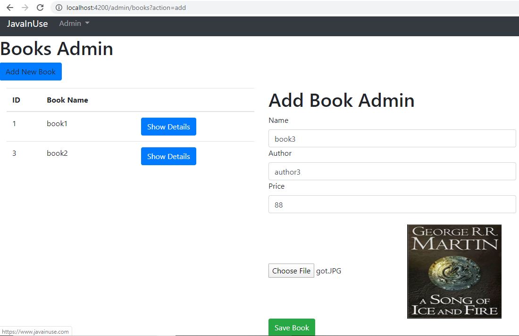The width and height of the screenshot is (519, 336).
Task: Click the browser back arrow
Action: 10,7
